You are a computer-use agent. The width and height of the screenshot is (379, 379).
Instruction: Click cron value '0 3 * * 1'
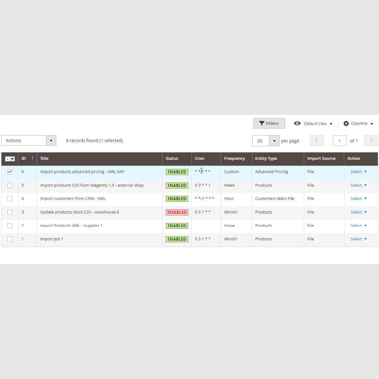[203, 185]
